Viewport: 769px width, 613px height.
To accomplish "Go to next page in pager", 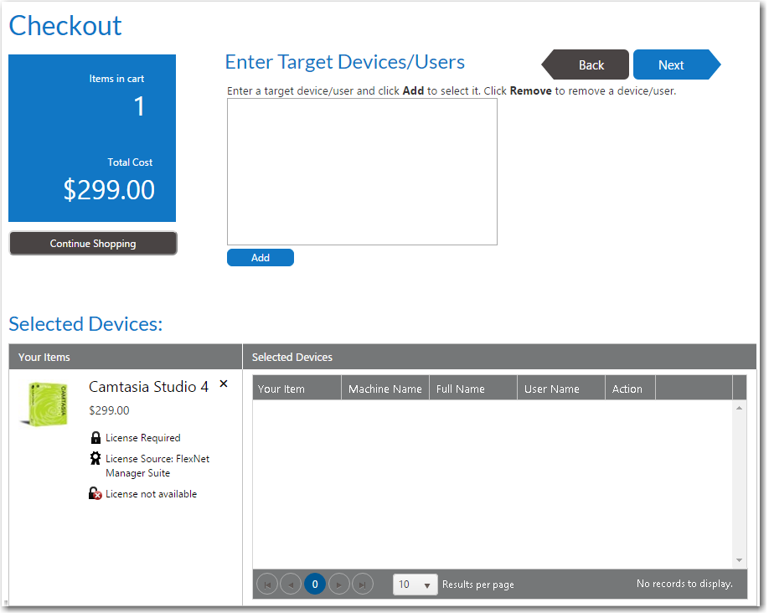I will coord(338,585).
